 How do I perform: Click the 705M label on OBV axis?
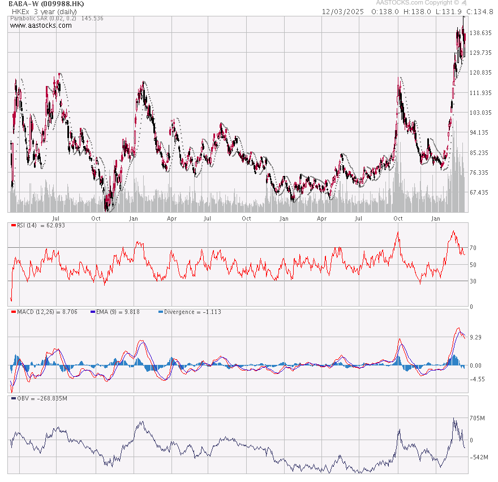coord(479,419)
